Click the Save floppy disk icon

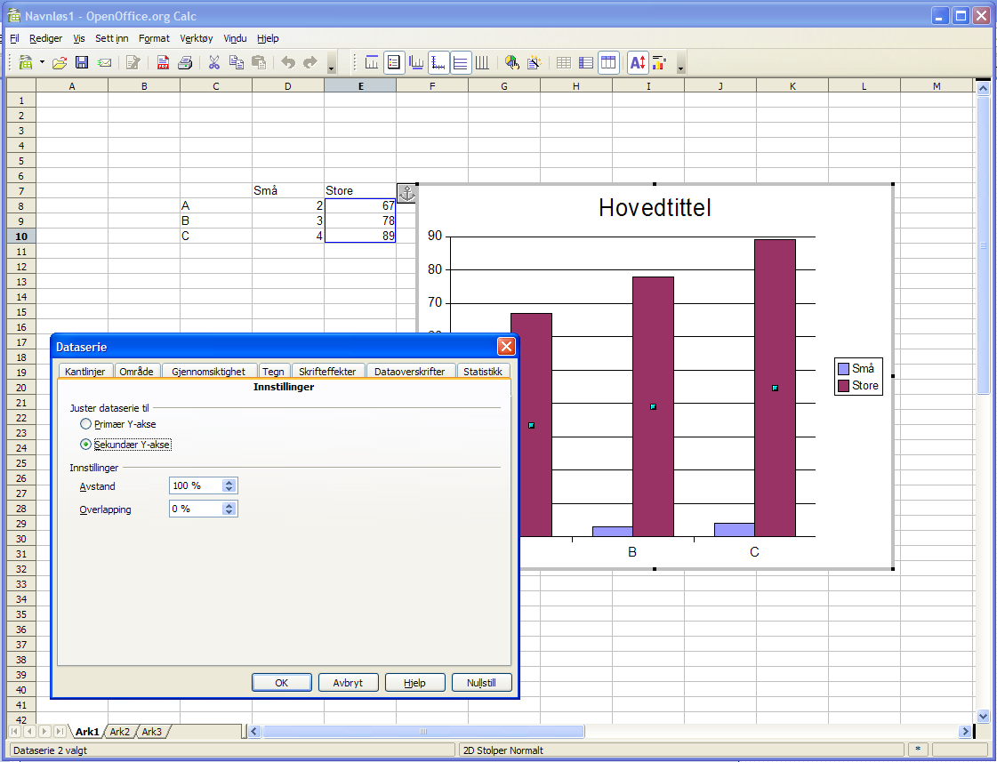click(82, 62)
